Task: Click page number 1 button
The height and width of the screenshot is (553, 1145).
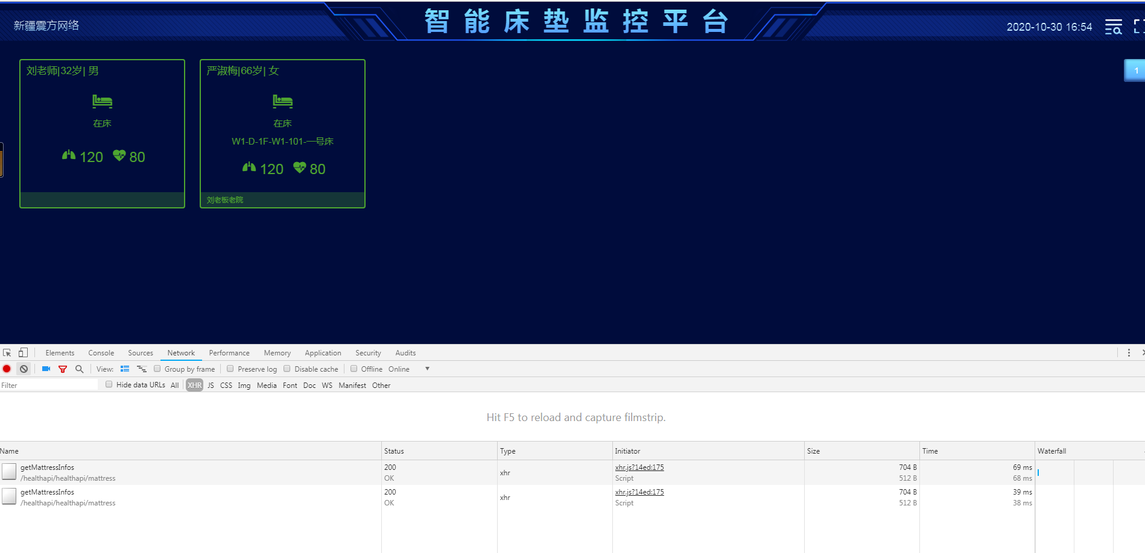Action: tap(1135, 70)
